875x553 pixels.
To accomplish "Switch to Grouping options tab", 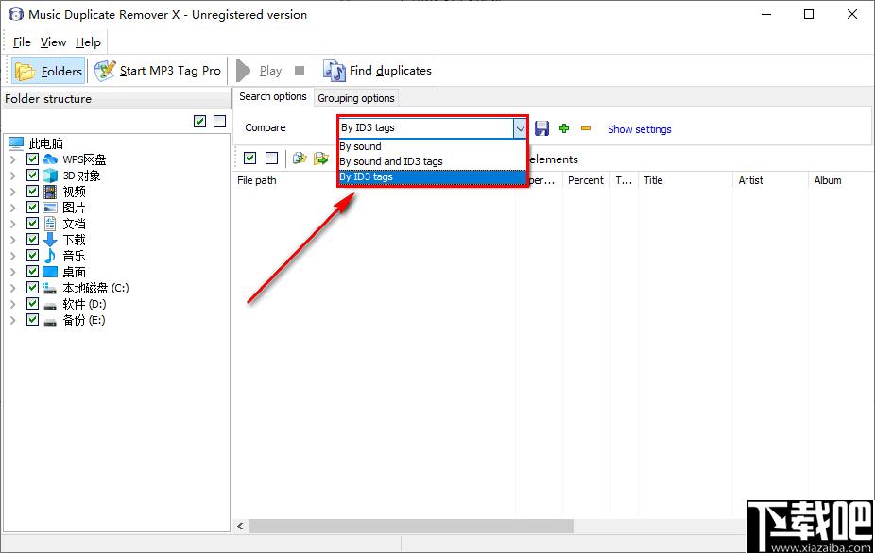I will pyautogui.click(x=356, y=98).
